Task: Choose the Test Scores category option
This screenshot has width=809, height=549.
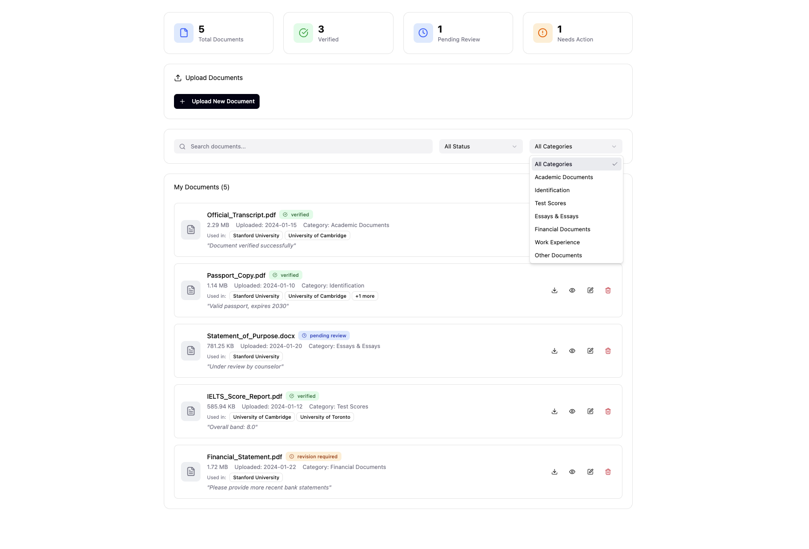Action: pos(550,203)
